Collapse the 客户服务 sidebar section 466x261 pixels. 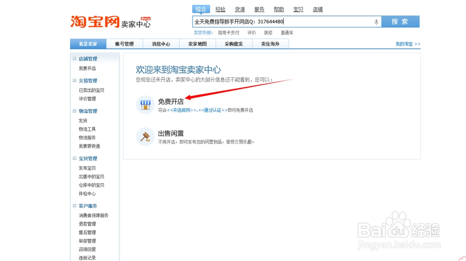coord(75,206)
